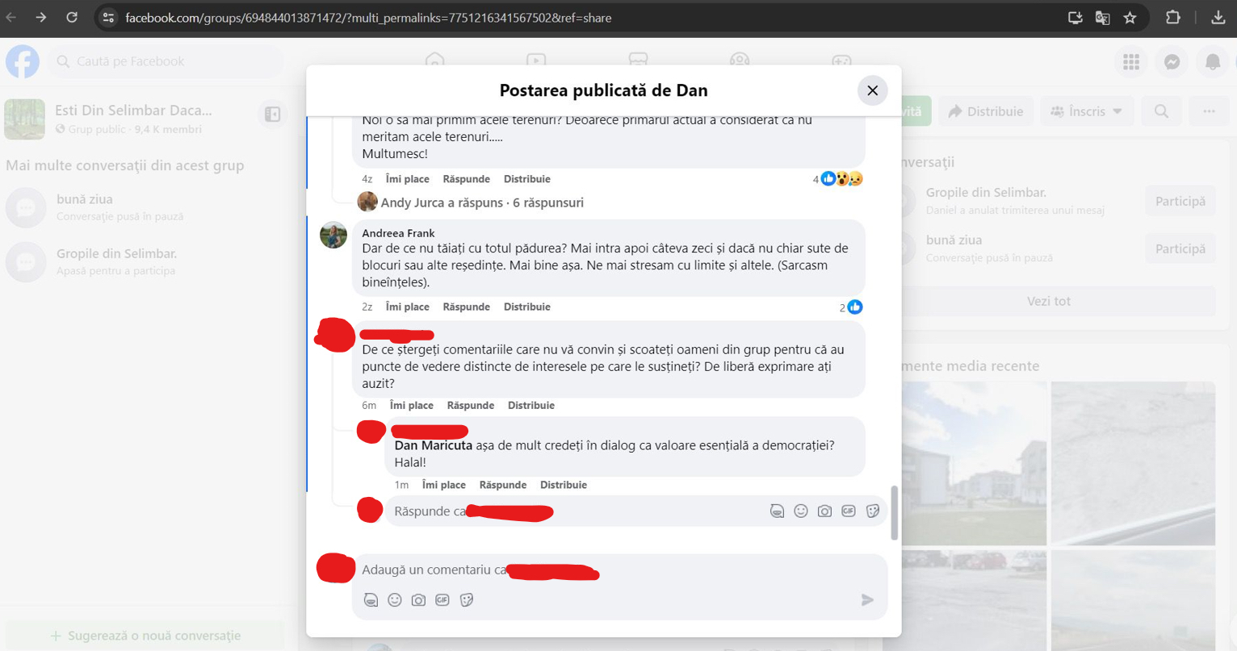This screenshot has height=651, width=1237.
Task: Click Distribuie under Dan Maricuta reply
Action: tap(563, 485)
